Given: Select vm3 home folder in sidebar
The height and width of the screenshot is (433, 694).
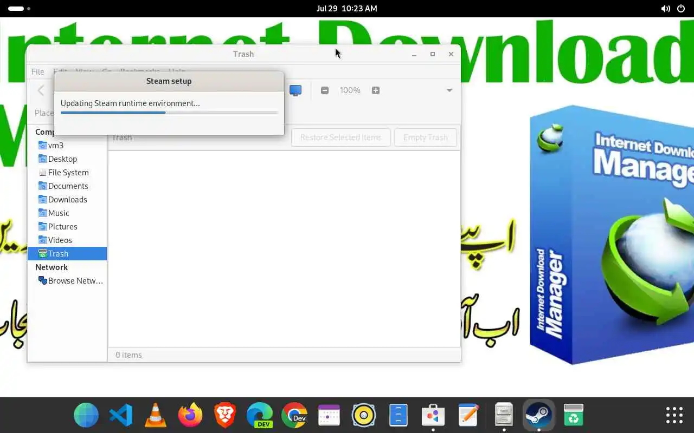Looking at the screenshot, I should click(x=67, y=145).
